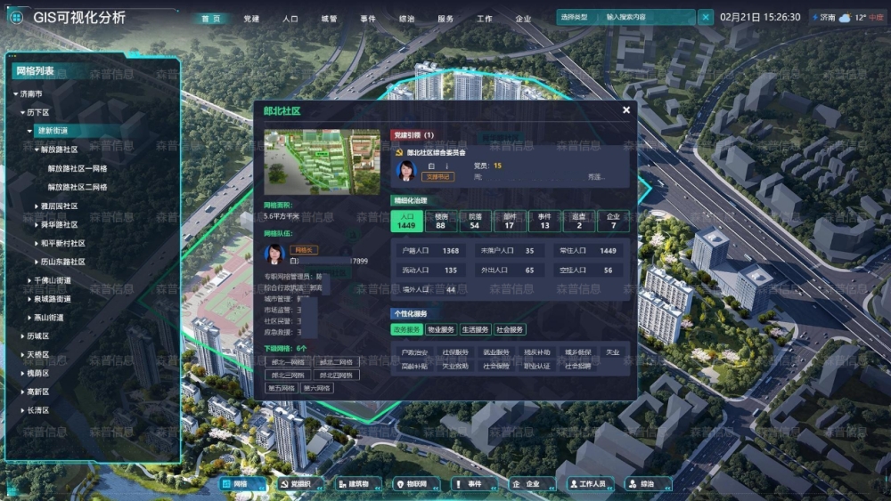Expand the 舜华路社区 node arrow

pos(37,224)
